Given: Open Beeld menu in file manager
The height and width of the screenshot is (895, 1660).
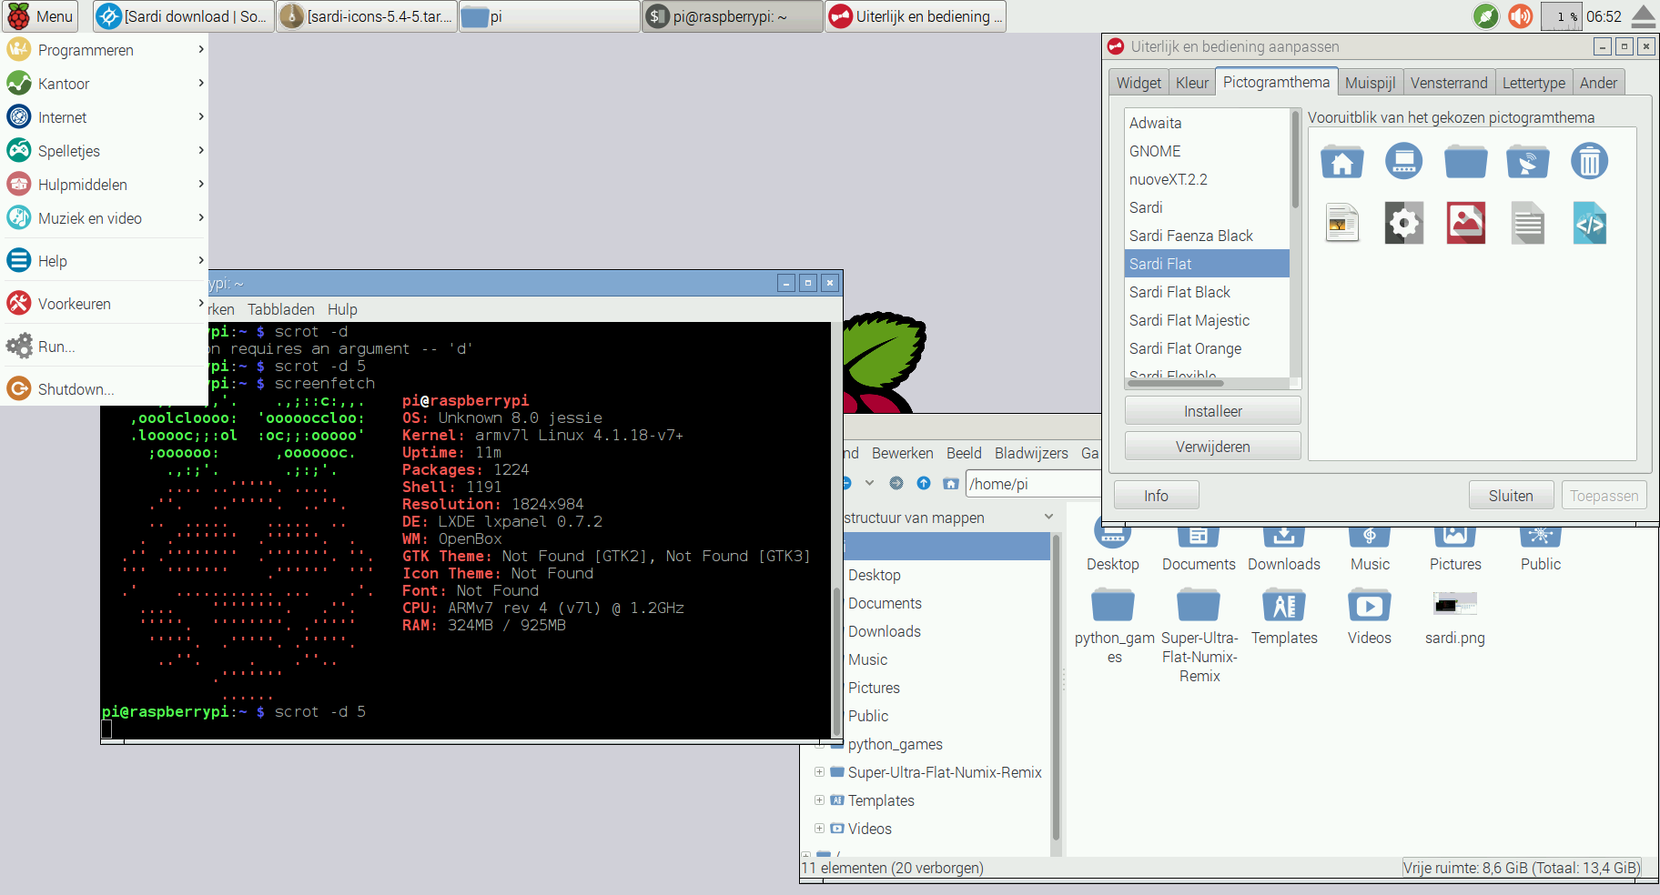Looking at the screenshot, I should pos(964,453).
